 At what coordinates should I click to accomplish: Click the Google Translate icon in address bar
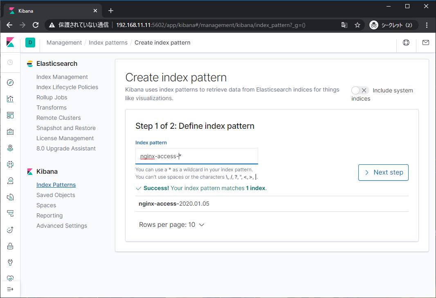pos(344,25)
